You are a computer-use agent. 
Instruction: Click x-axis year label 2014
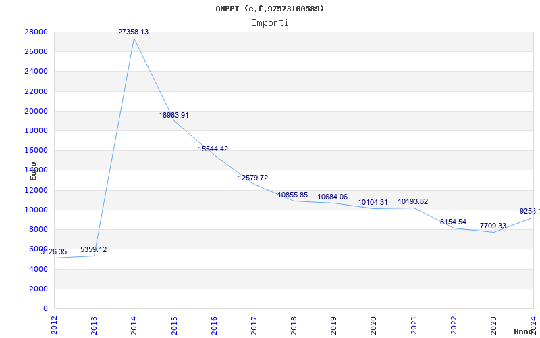(x=134, y=326)
